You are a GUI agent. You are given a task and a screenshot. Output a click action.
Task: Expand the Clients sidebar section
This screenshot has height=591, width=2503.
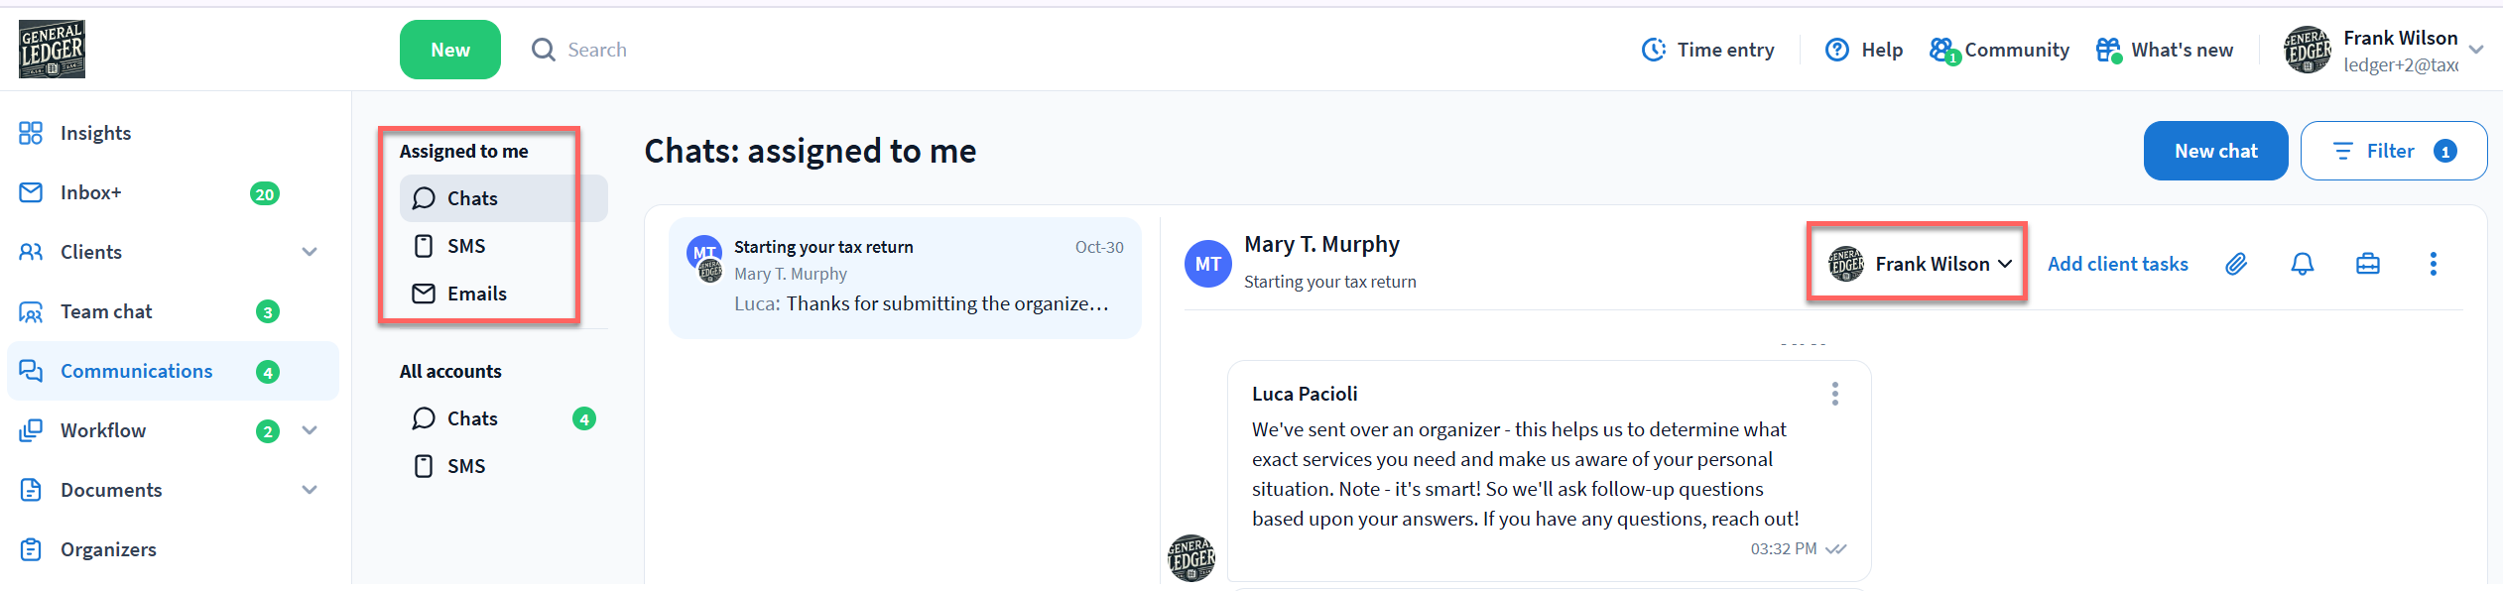tap(310, 252)
